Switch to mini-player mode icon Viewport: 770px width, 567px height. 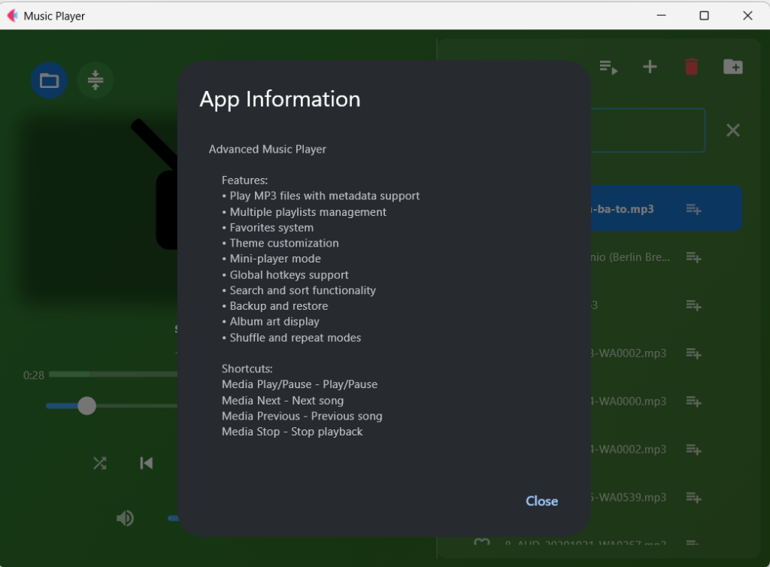click(x=95, y=80)
